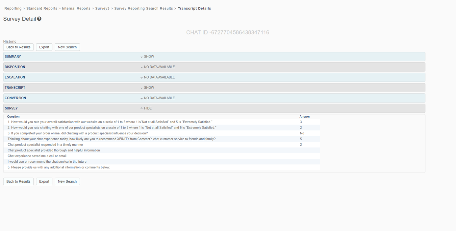456x231 pixels.
Task: Click the Escalation section arrow
Action: pyautogui.click(x=141, y=78)
